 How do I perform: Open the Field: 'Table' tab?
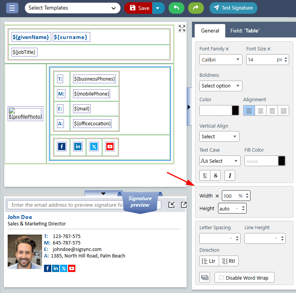(x=245, y=31)
